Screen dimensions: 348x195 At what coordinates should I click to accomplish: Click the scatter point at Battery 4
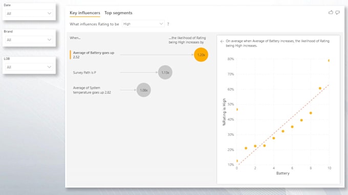click(x=274, y=138)
